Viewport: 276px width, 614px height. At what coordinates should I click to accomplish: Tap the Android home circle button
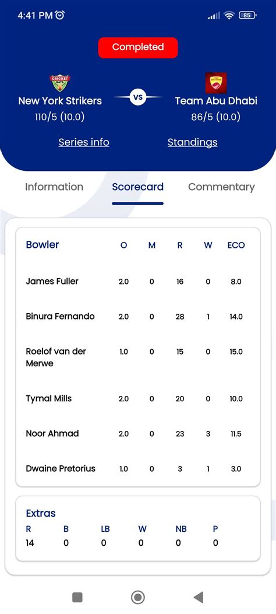click(137, 597)
